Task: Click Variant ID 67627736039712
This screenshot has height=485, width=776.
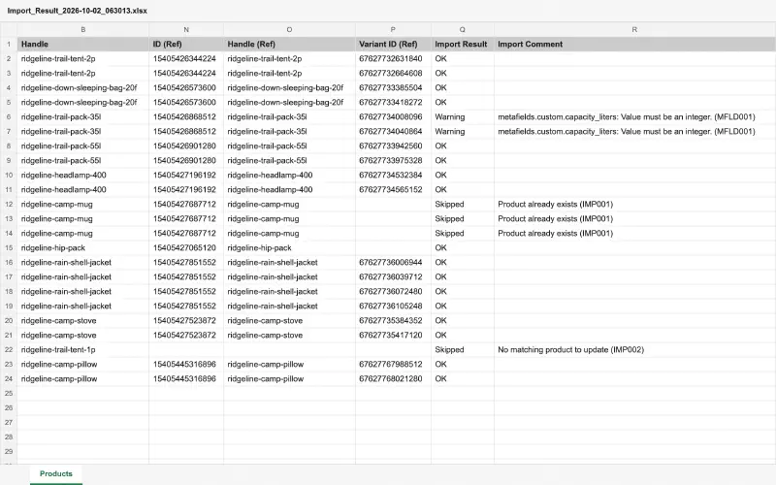Action: (391, 276)
